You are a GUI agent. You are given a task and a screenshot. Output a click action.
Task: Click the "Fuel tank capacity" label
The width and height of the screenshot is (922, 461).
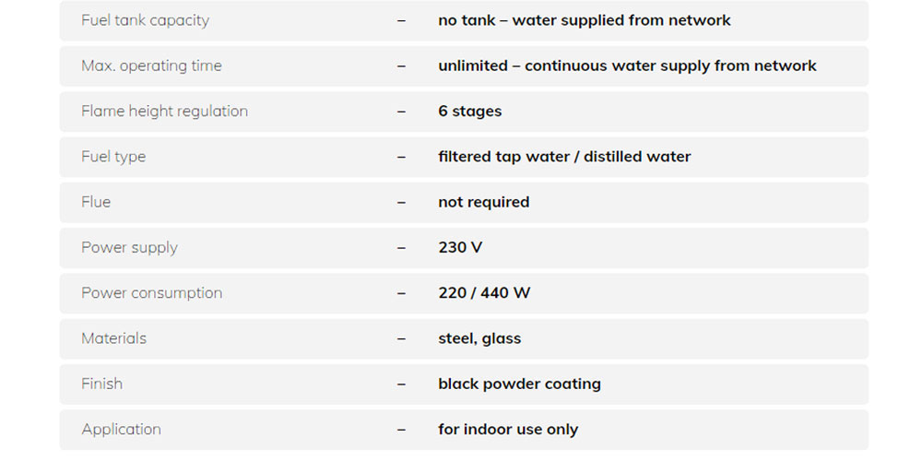[145, 20]
